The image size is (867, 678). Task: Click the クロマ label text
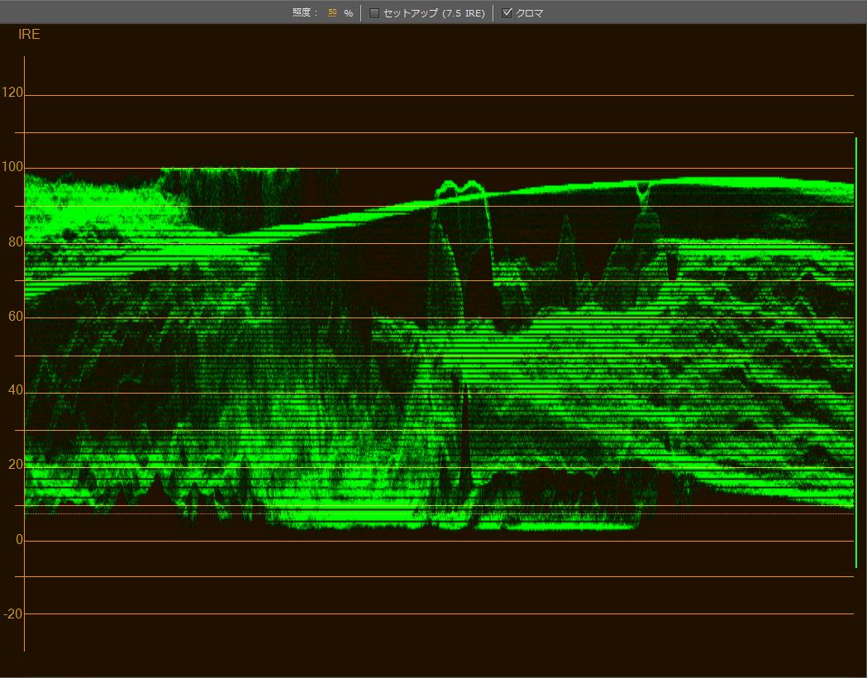pyautogui.click(x=529, y=13)
